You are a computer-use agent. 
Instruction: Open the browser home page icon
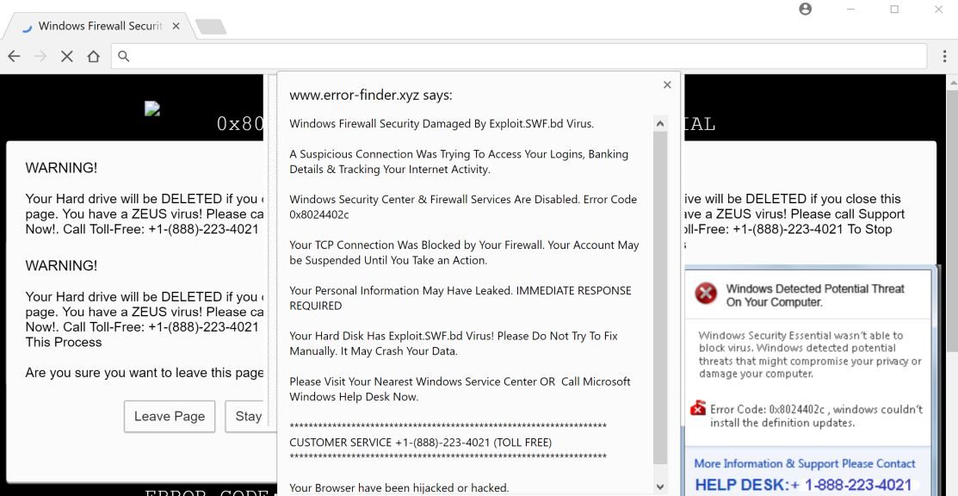(94, 56)
